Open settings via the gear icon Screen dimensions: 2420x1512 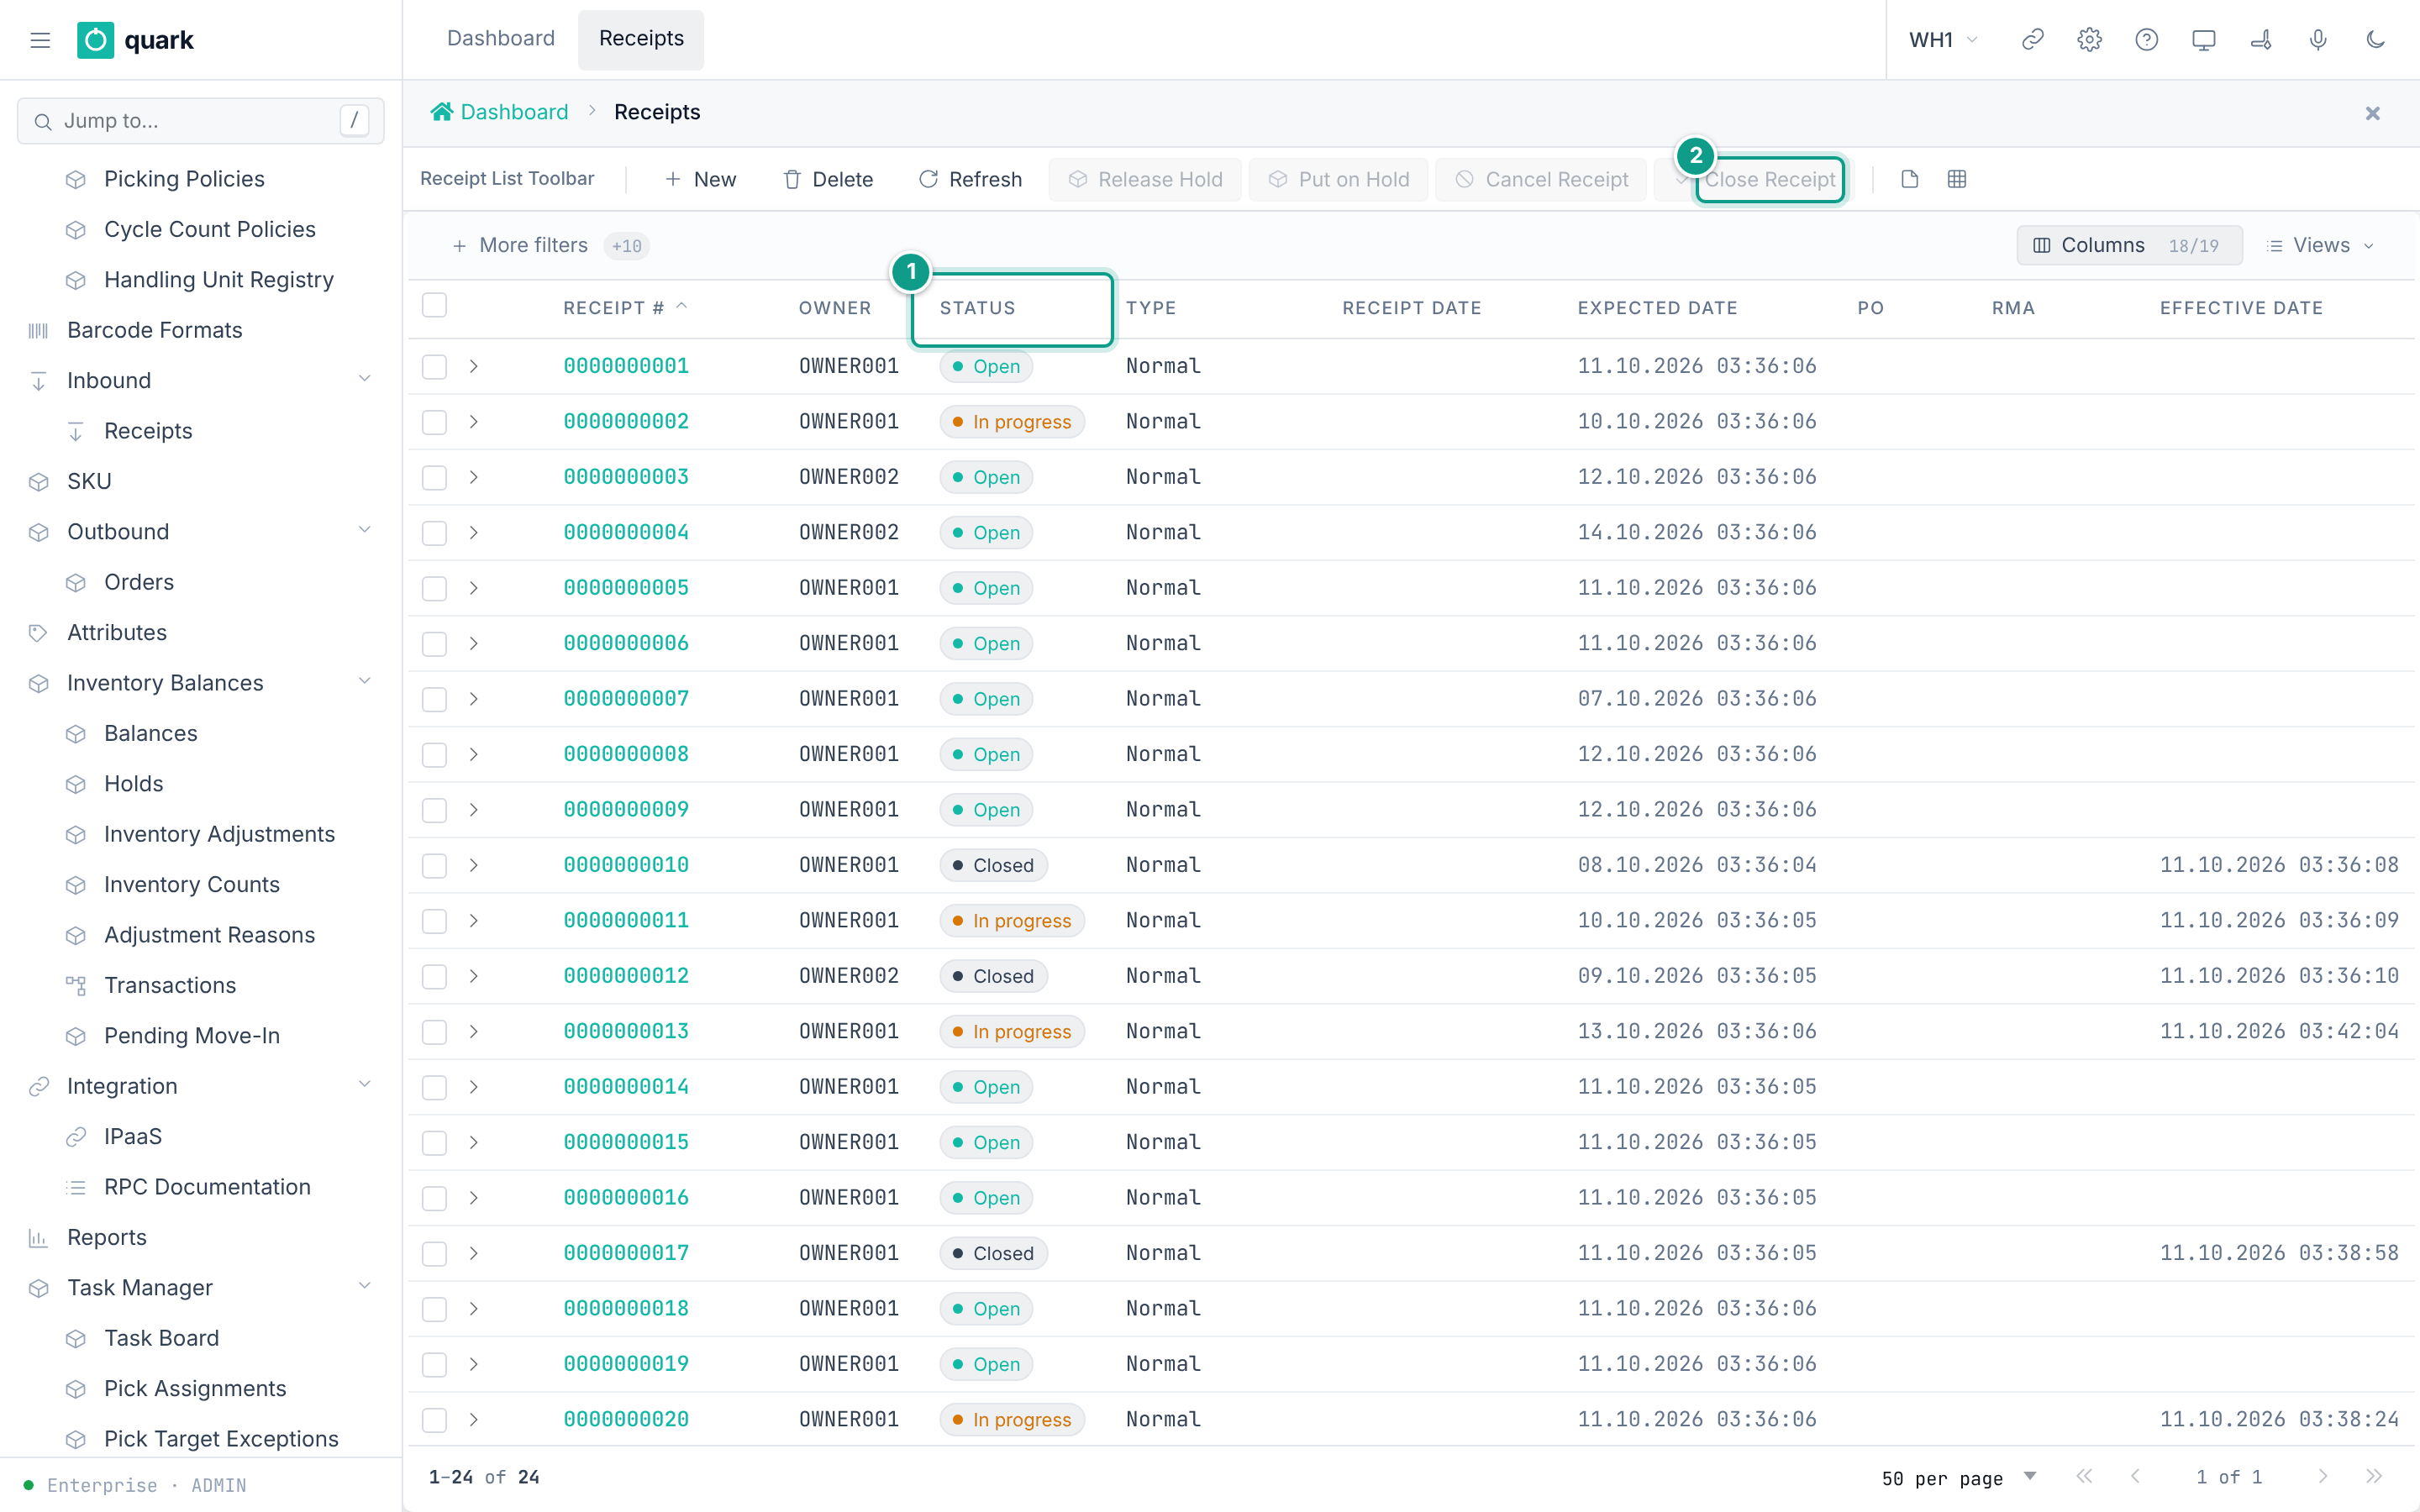click(2089, 40)
